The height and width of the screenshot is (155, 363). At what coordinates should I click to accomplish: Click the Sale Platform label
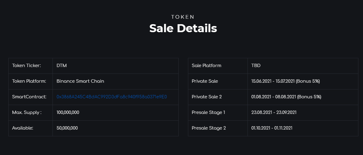point(206,66)
